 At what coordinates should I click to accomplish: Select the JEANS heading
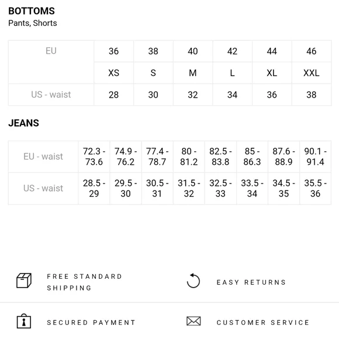click(x=24, y=123)
